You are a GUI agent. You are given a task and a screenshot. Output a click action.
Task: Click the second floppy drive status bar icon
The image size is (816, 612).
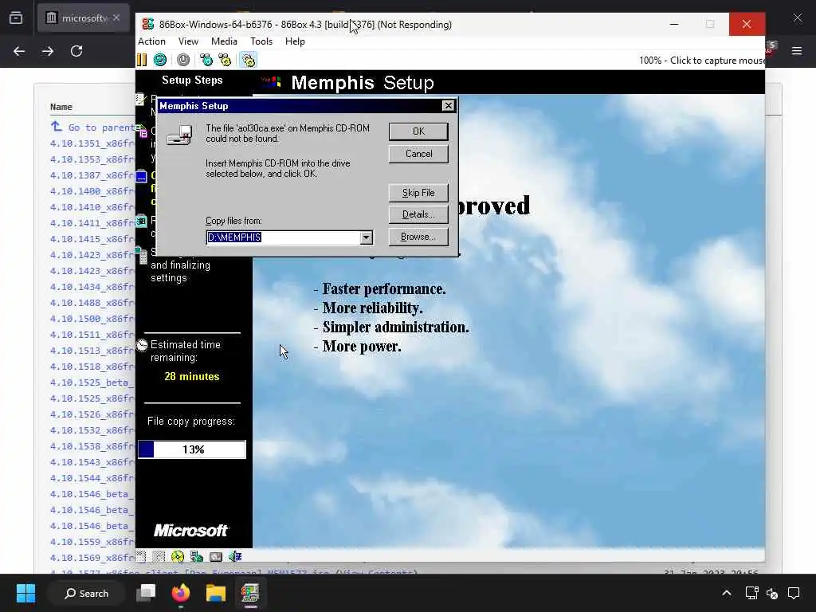click(159, 556)
